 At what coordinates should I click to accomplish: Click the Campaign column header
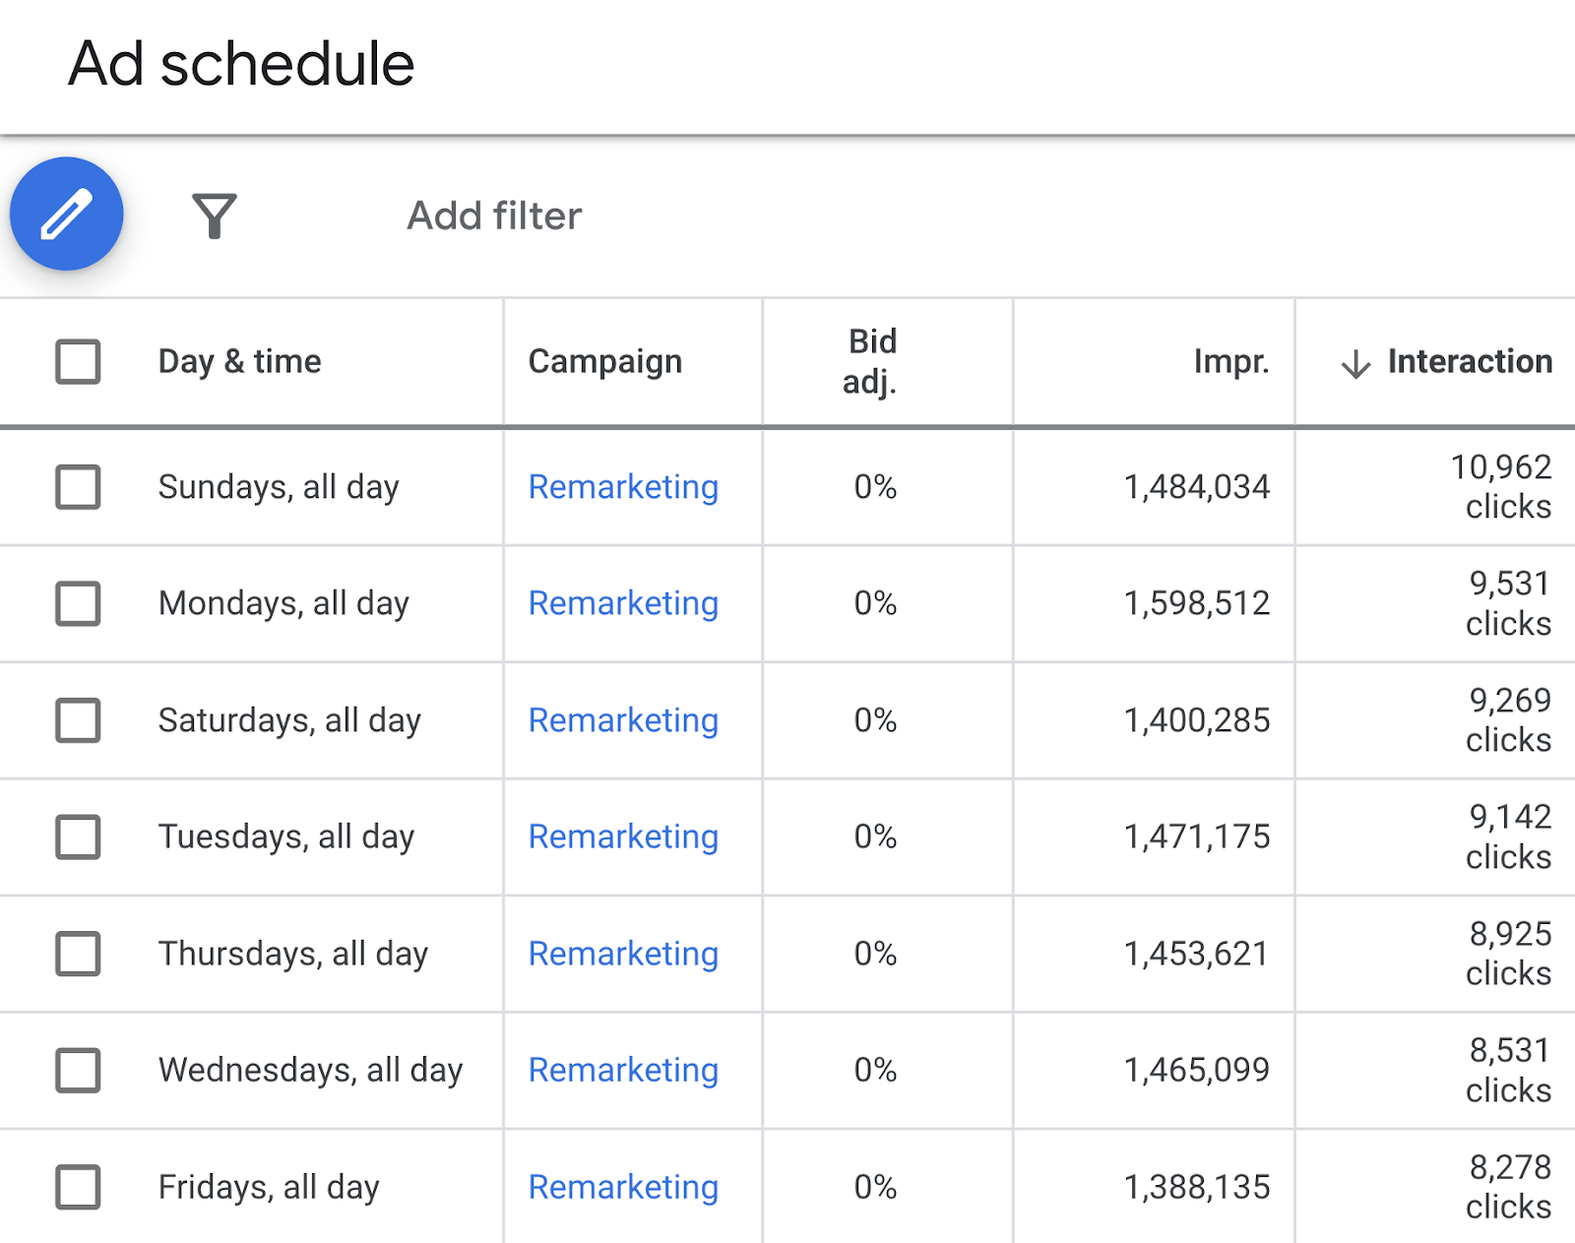(604, 362)
